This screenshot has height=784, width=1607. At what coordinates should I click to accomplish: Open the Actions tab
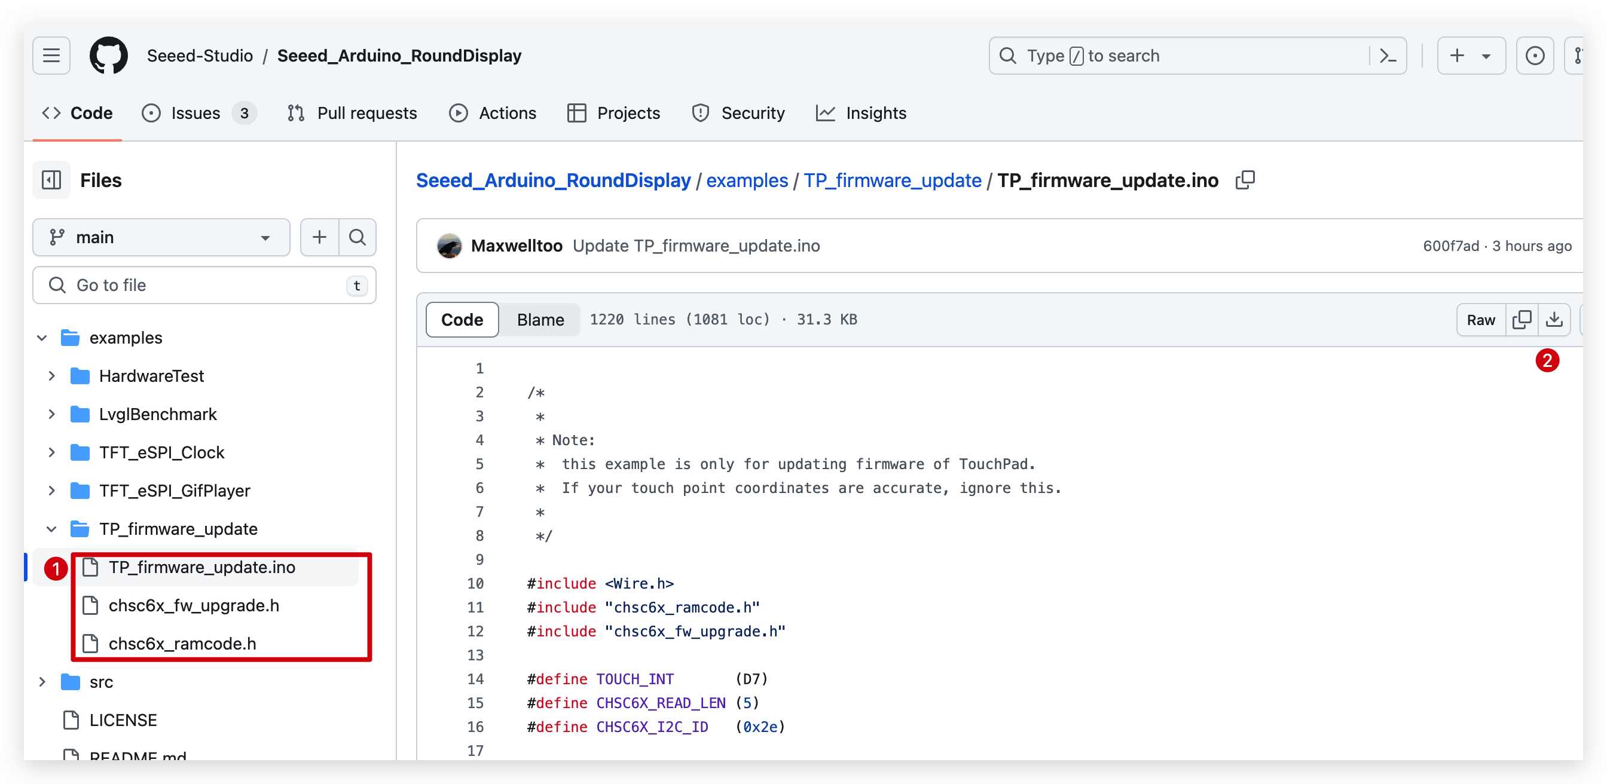pyautogui.click(x=493, y=113)
